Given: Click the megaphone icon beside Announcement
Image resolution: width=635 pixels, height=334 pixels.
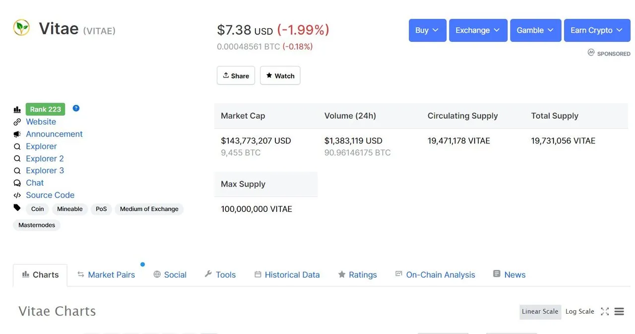Looking at the screenshot, I should (x=17, y=134).
